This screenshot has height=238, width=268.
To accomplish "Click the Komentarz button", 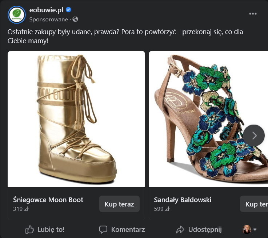I will 122,229.
